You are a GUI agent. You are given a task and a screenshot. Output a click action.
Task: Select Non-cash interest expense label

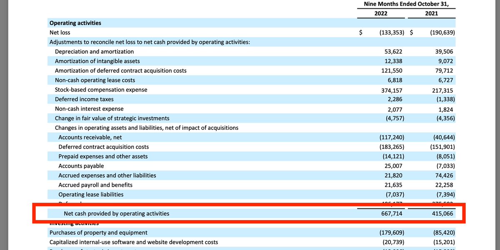tap(89, 109)
